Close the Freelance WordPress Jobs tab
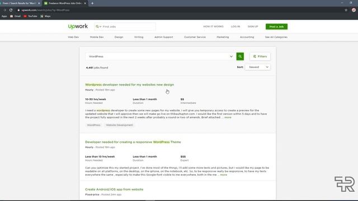 [x=85, y=3]
